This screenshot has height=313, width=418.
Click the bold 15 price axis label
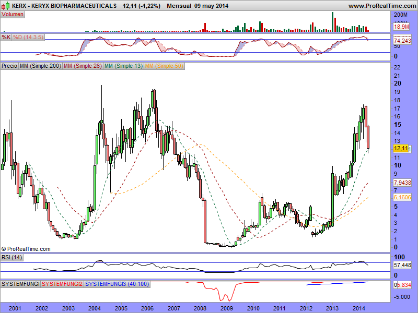398,124
